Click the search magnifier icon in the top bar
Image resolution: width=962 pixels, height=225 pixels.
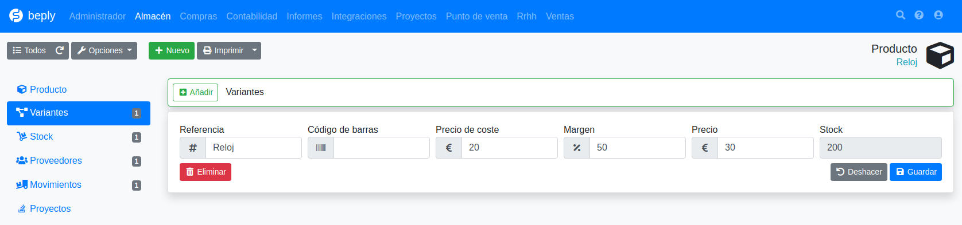click(x=901, y=15)
